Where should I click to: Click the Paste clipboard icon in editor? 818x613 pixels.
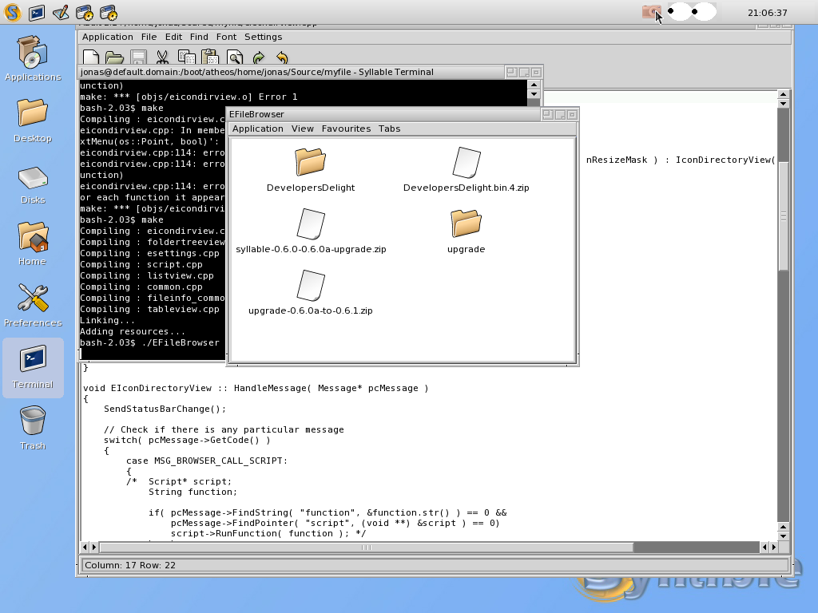210,57
